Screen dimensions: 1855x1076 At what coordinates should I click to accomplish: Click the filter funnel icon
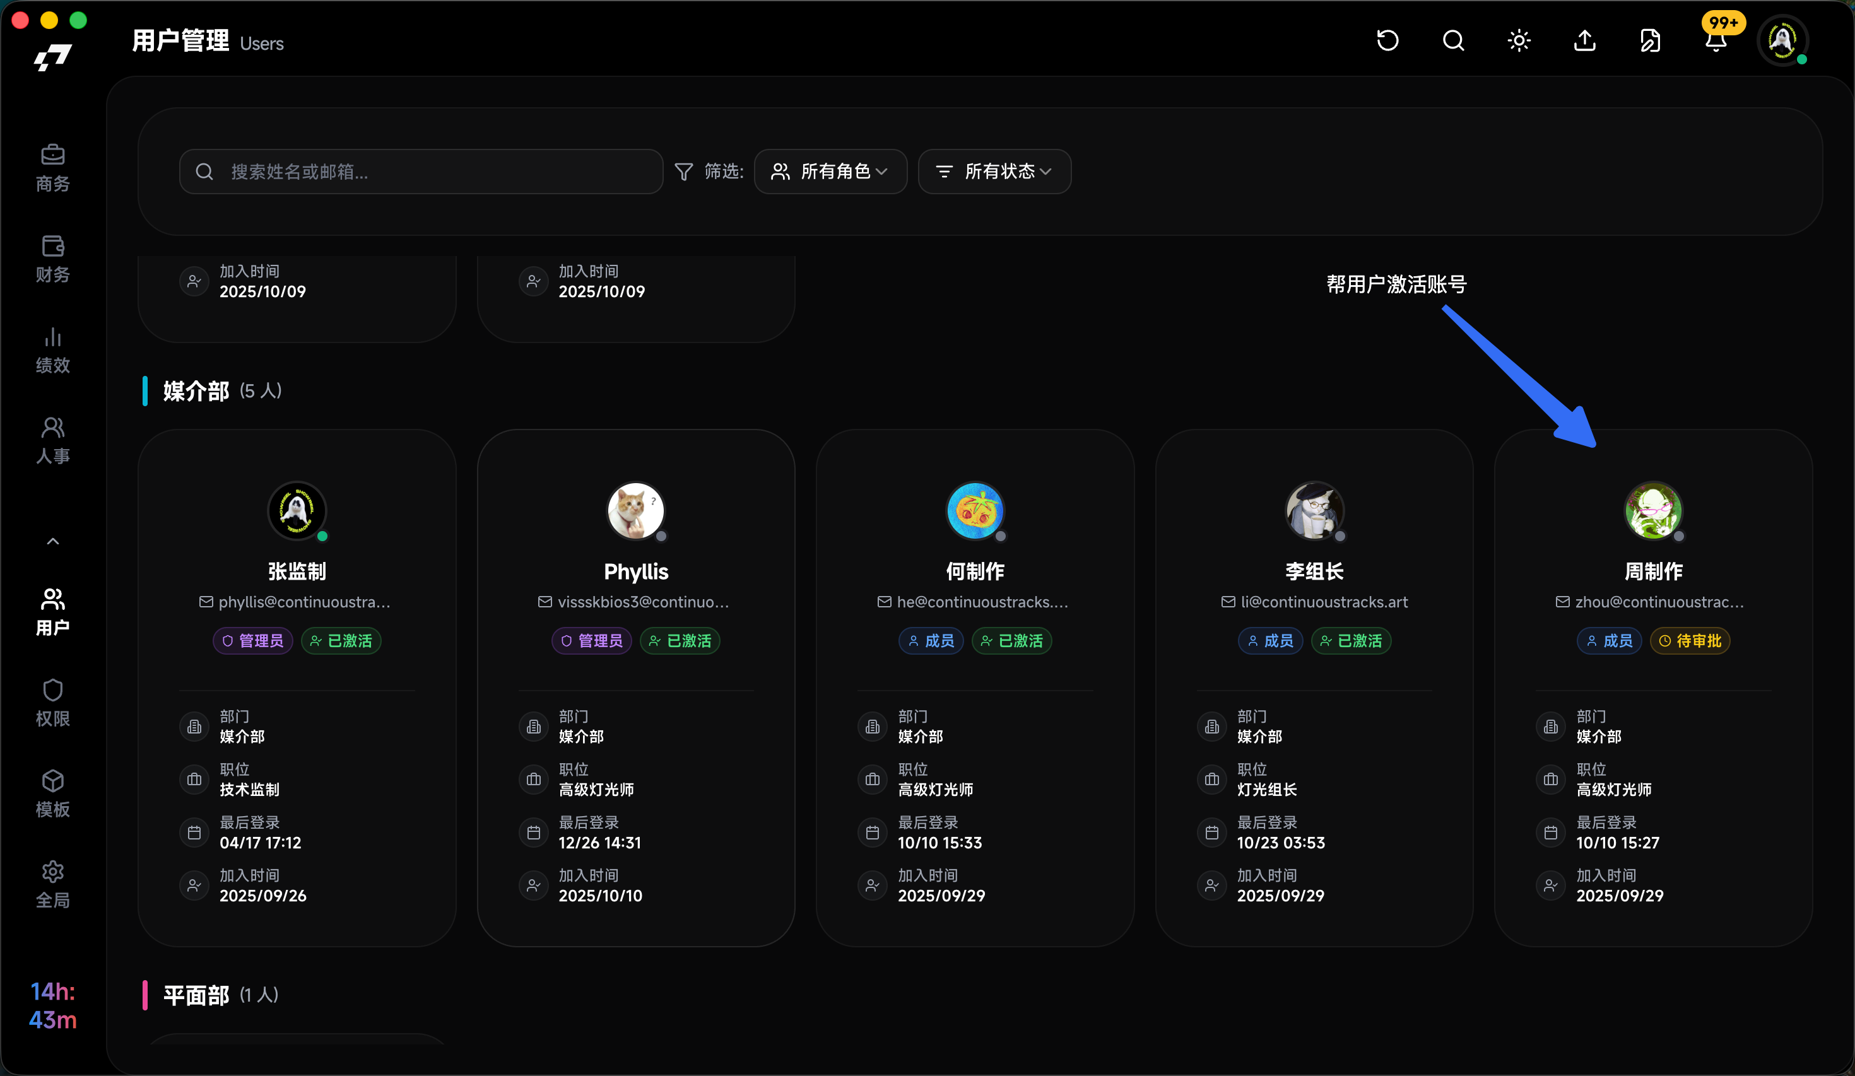point(684,172)
